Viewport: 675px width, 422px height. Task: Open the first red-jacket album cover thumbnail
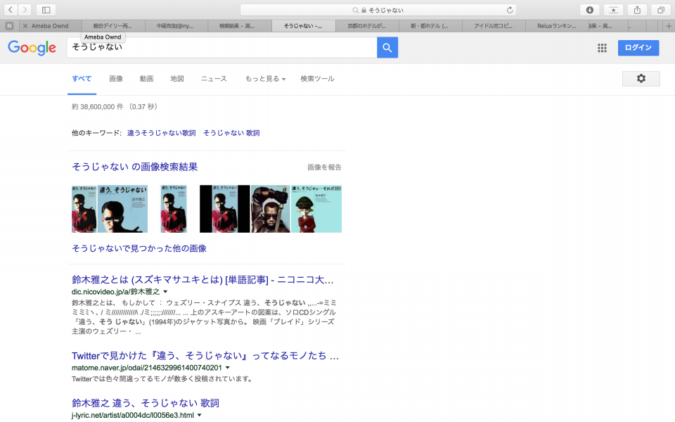[x=84, y=209]
